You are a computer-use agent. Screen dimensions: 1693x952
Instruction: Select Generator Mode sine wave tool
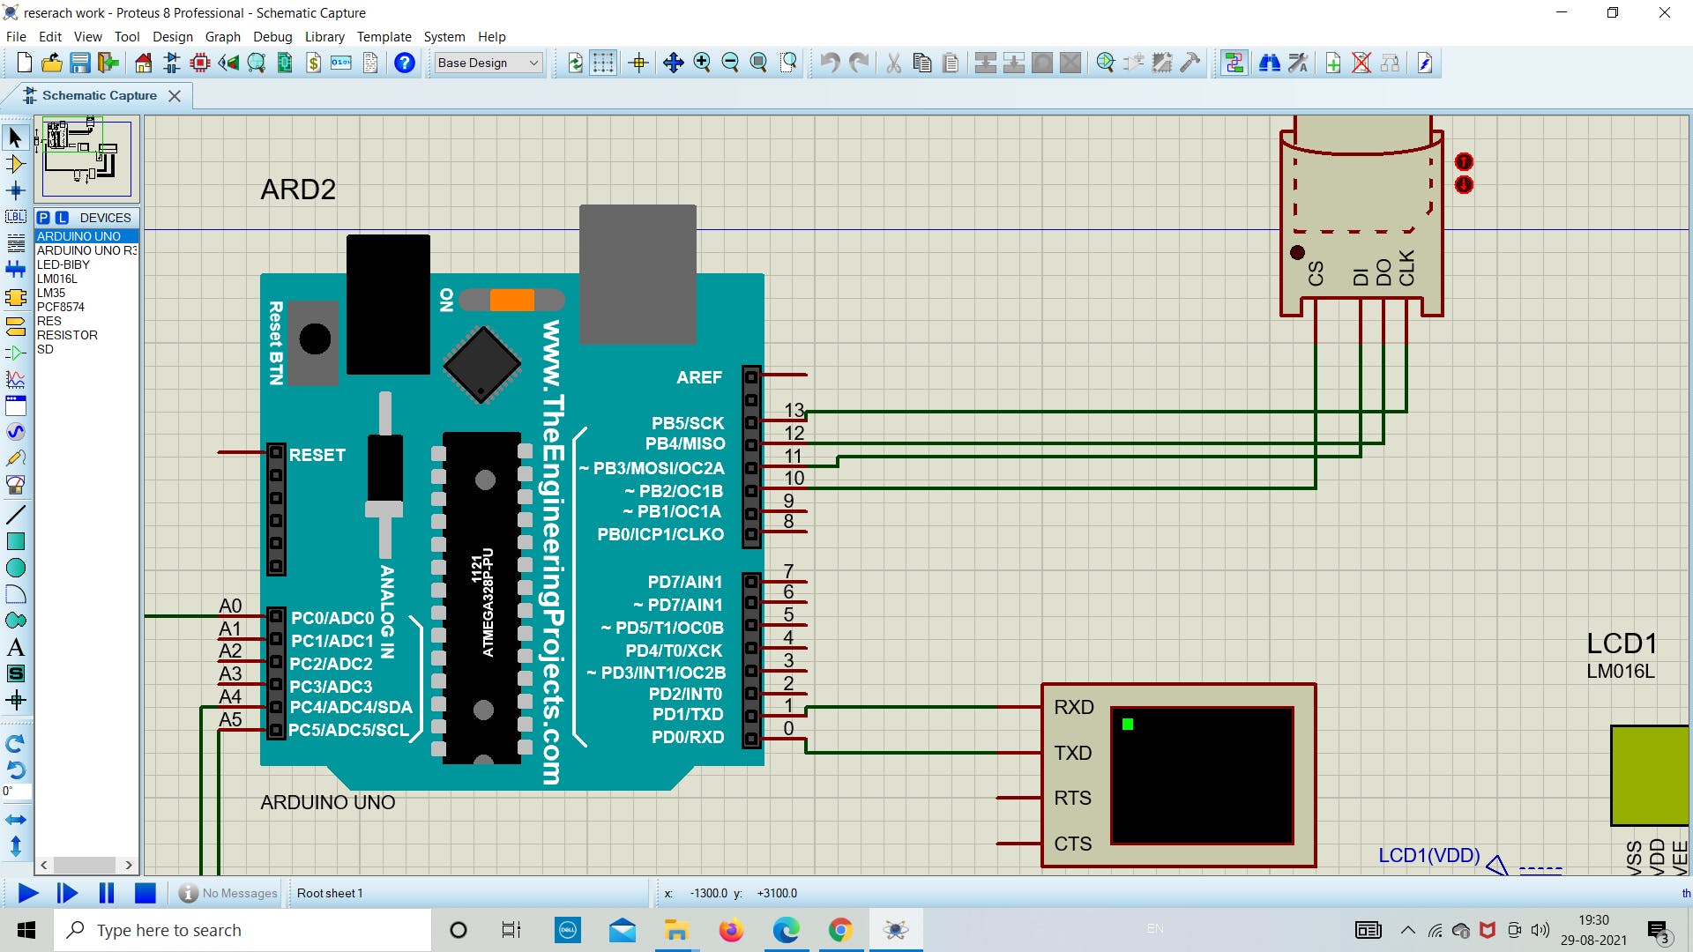[15, 432]
